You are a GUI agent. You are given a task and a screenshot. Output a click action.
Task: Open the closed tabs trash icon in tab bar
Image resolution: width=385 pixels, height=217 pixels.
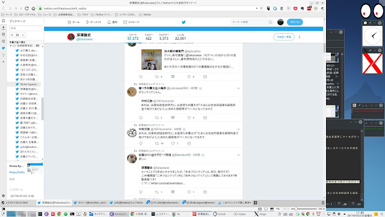pos(323,203)
